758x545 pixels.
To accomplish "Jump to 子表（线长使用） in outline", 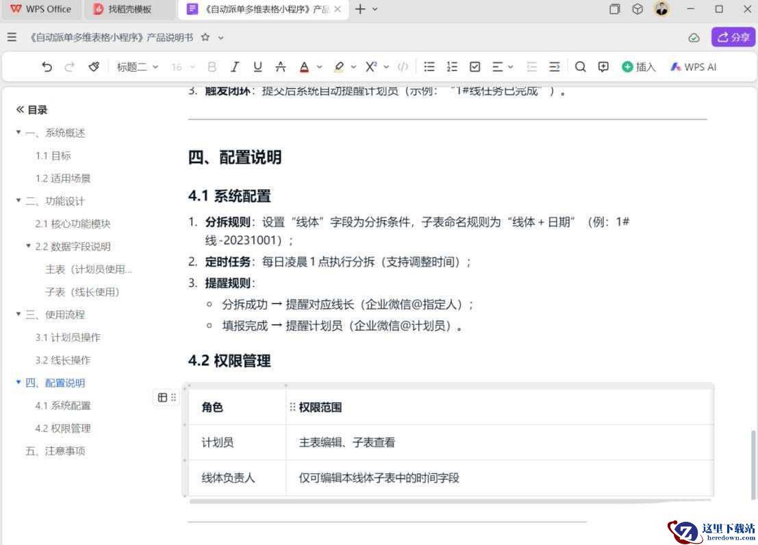I will click(x=82, y=291).
